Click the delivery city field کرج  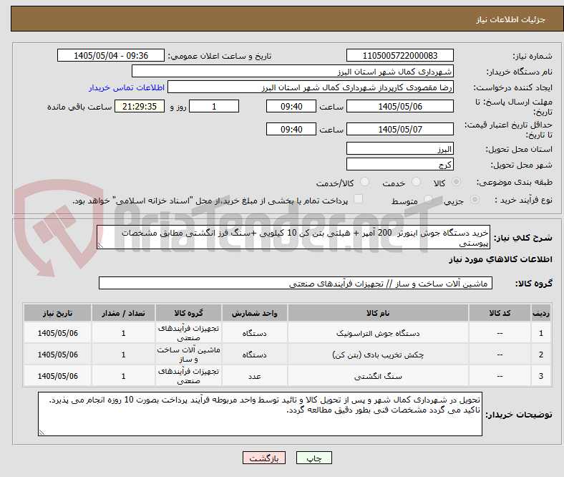[400, 165]
